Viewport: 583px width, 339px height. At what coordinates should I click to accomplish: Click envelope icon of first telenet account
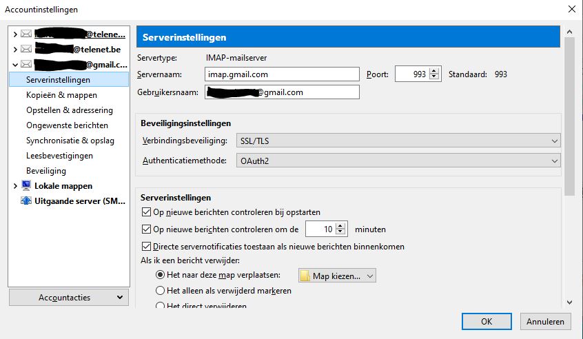26,34
